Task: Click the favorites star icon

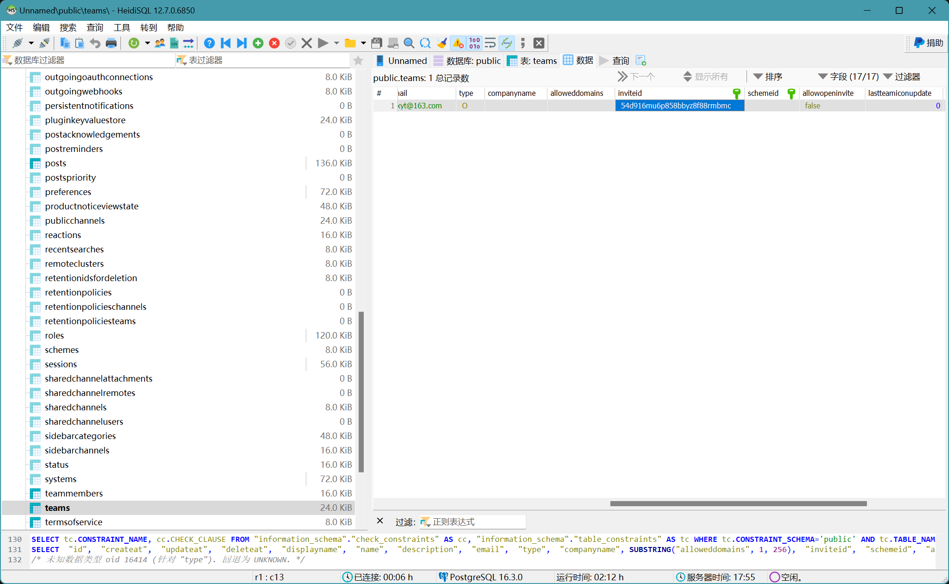Action: click(358, 61)
